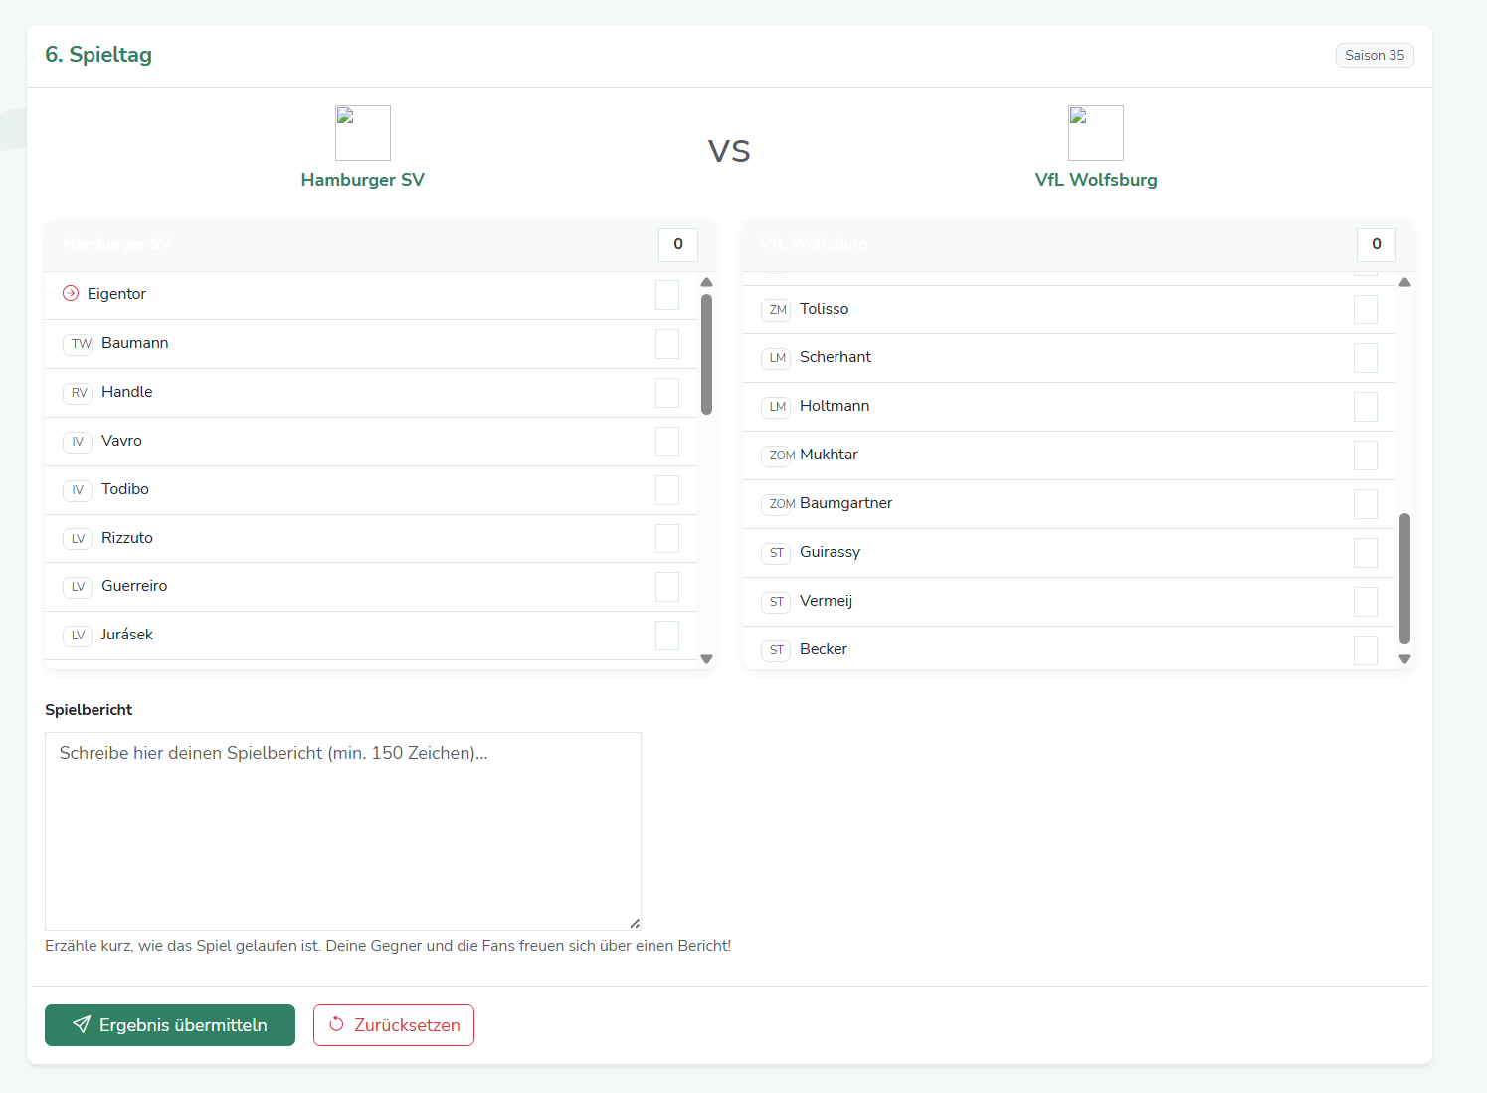Click the goal box for Vavro
This screenshot has width=1487, height=1093.
click(666, 442)
